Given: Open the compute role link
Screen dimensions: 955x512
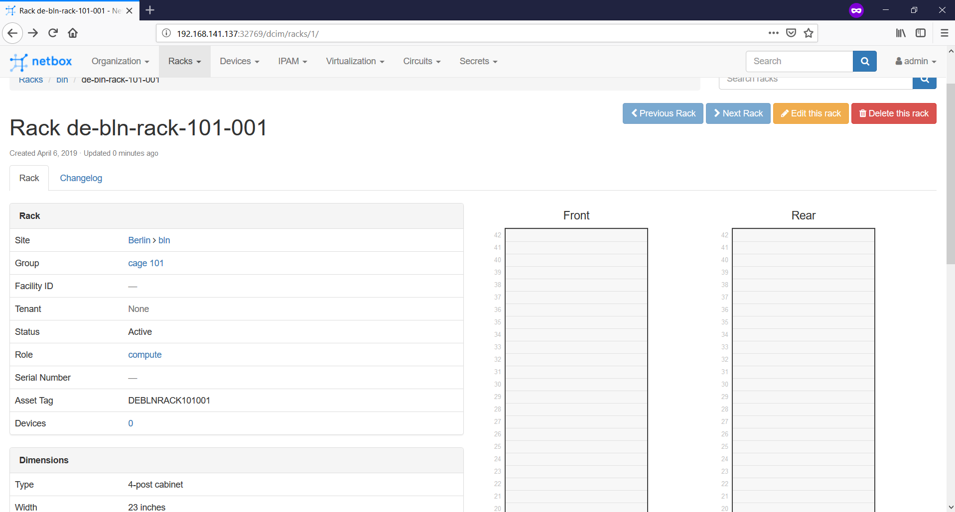Looking at the screenshot, I should tap(145, 355).
